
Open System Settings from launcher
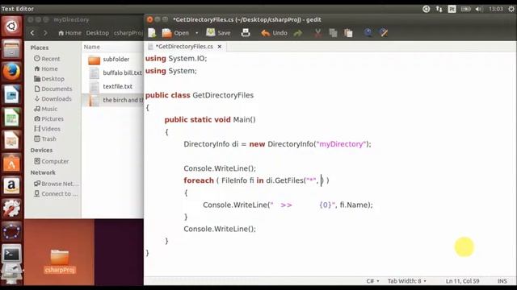11,209
